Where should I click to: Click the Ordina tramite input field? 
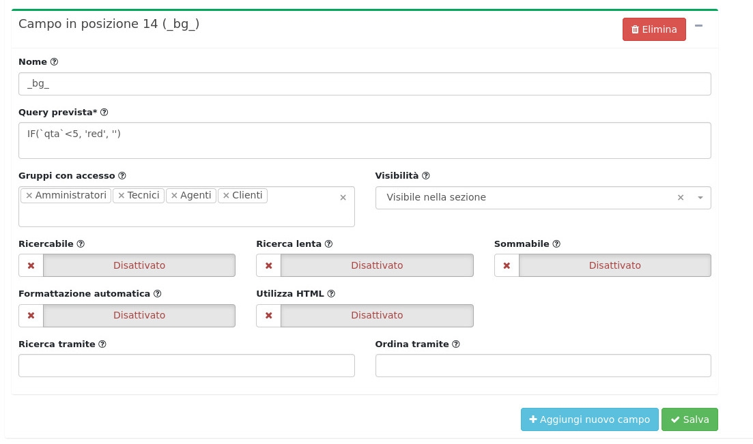click(543, 366)
